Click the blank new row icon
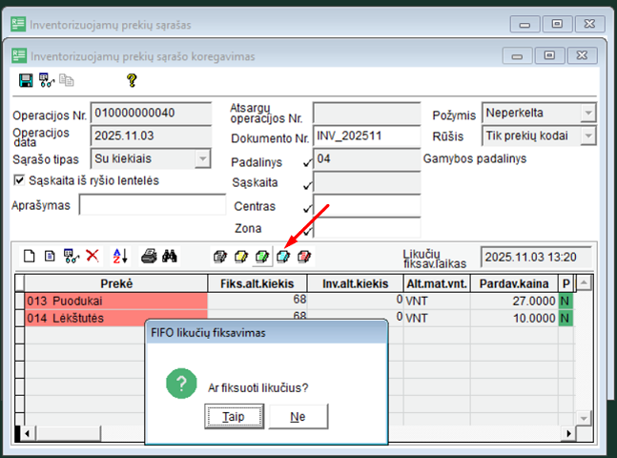Viewport: 617px width, 458px height. [x=29, y=256]
